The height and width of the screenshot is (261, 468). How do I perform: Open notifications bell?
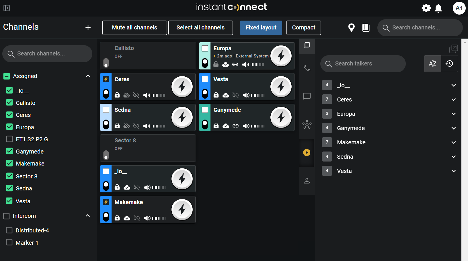(438, 8)
